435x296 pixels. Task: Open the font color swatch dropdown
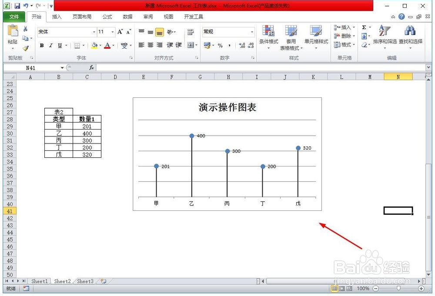[x=112, y=45]
